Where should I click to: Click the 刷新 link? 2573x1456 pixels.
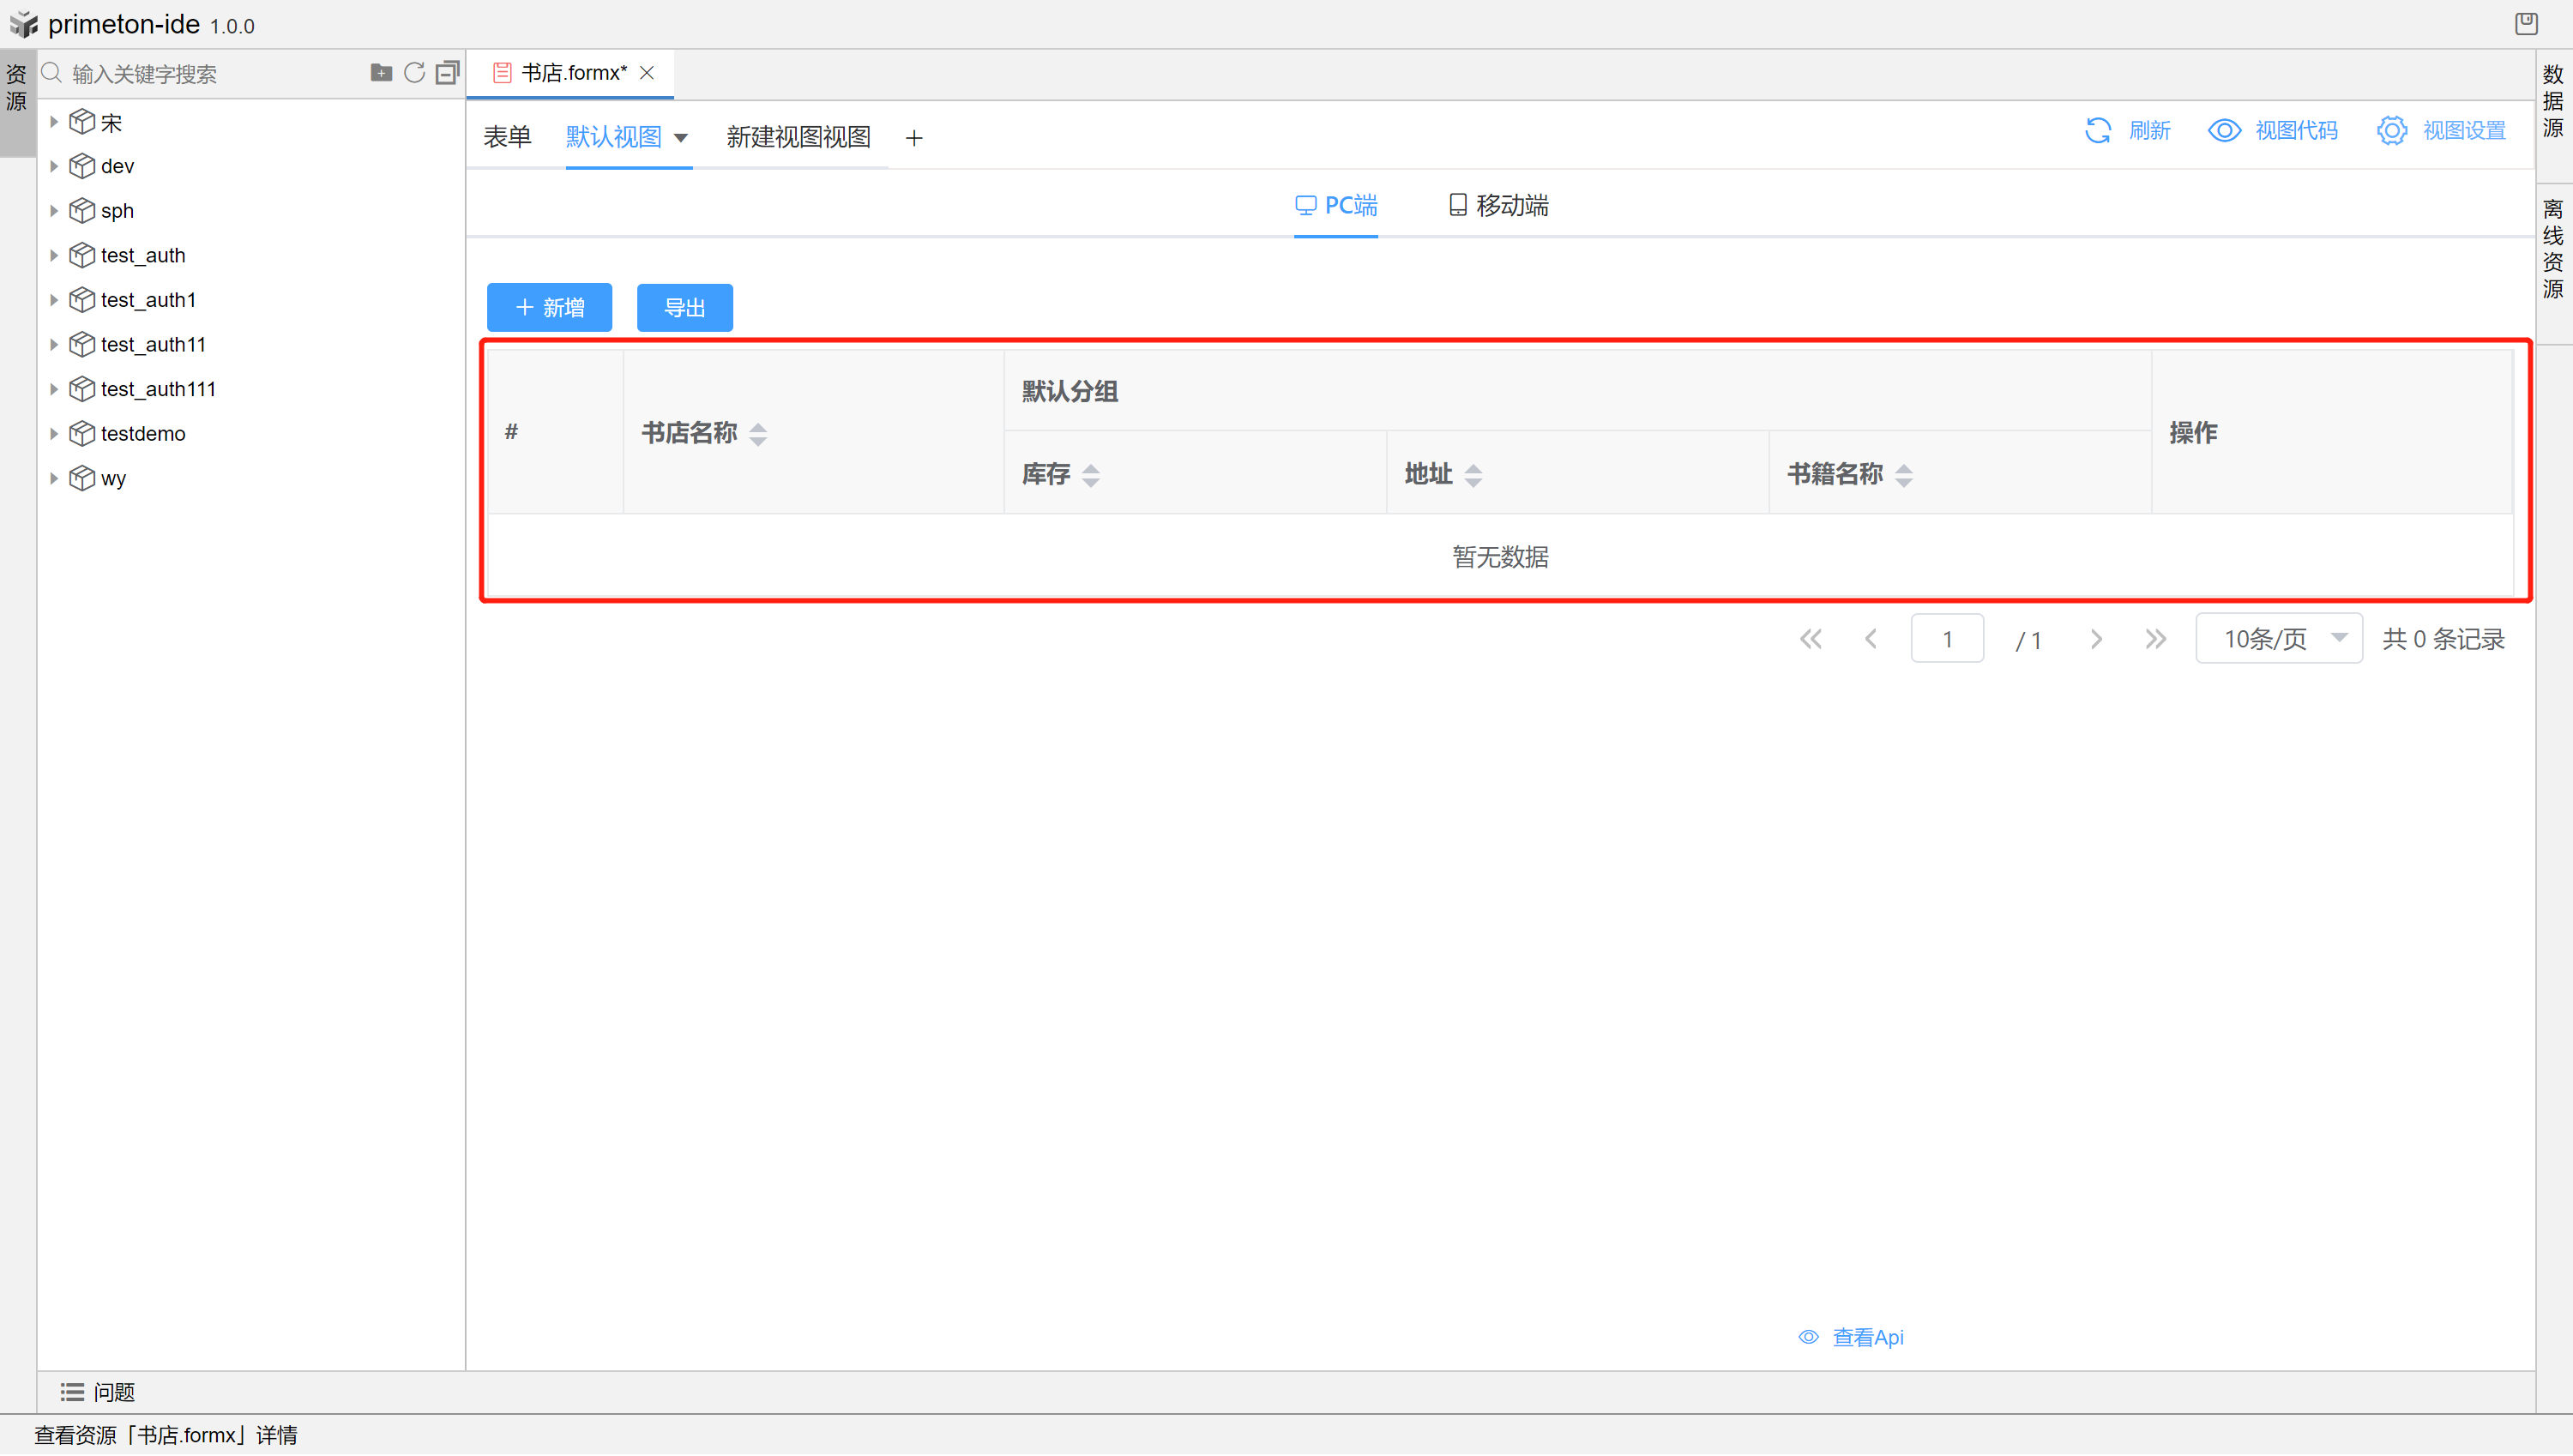pyautogui.click(x=2149, y=131)
